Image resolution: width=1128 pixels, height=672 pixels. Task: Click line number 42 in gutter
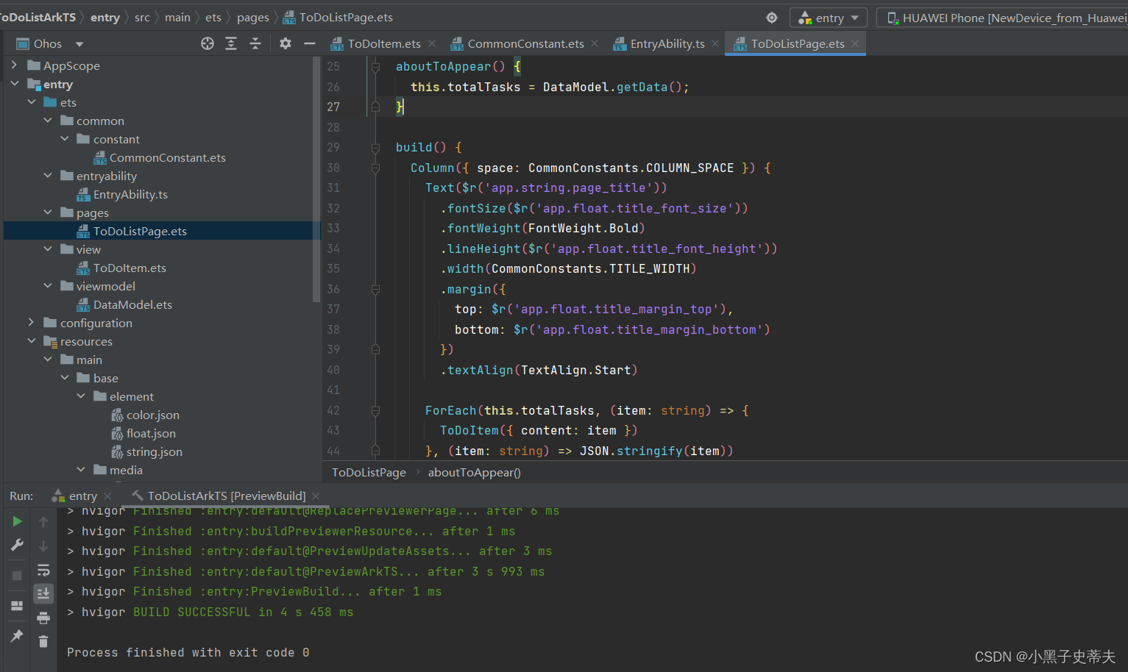point(333,410)
